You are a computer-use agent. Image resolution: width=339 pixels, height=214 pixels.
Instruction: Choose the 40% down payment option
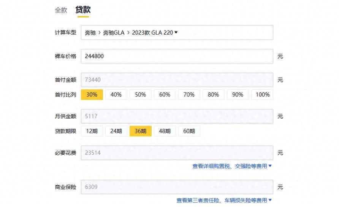point(116,95)
